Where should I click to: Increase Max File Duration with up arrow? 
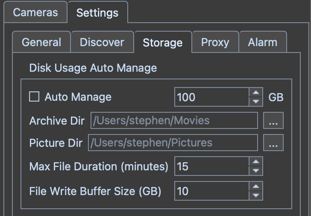point(255,162)
